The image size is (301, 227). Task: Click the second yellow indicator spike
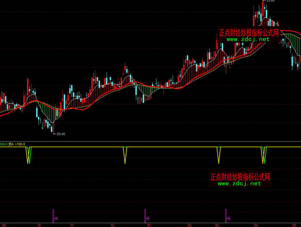[x=125, y=155]
